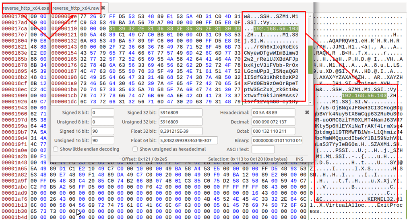Close the conversion table panel with the X icon

pos(307,112)
